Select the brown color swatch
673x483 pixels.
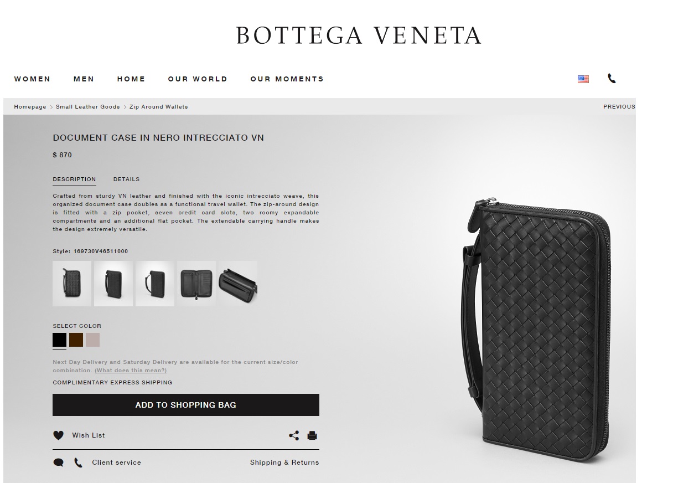(76, 340)
